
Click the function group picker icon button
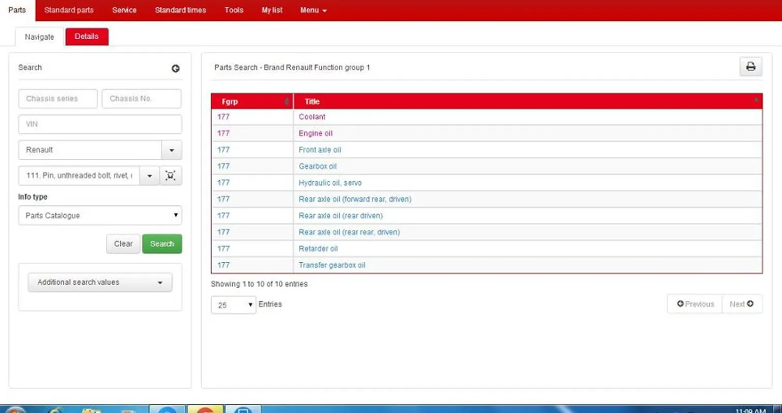click(171, 176)
